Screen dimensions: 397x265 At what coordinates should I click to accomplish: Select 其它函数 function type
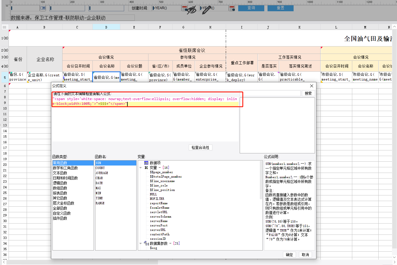(73, 198)
